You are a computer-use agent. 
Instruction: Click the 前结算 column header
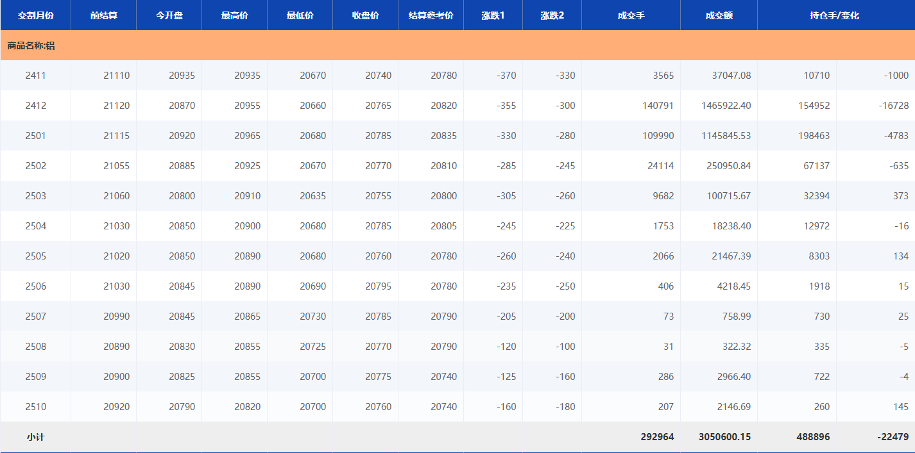pos(103,15)
